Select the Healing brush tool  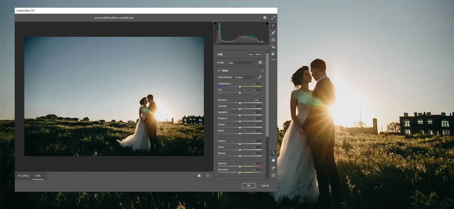click(x=273, y=33)
